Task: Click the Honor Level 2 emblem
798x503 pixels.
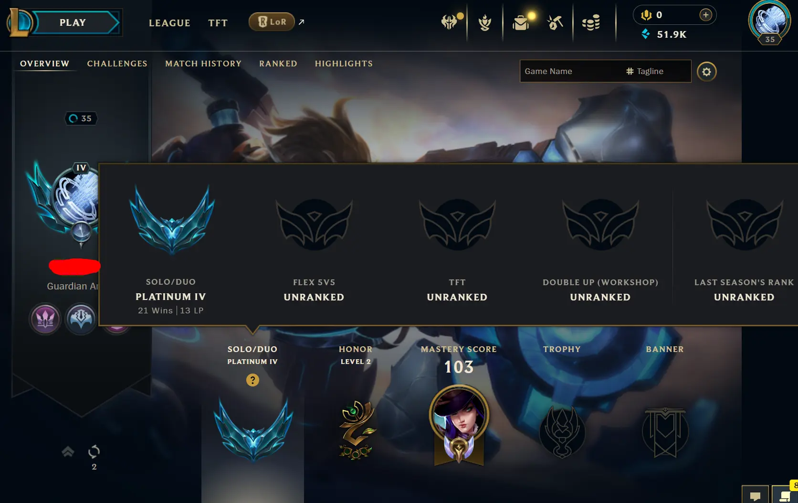Action: pos(356,430)
